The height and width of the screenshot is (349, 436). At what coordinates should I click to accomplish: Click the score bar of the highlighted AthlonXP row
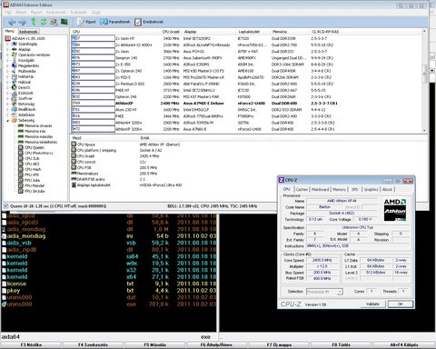pyautogui.click(x=93, y=104)
